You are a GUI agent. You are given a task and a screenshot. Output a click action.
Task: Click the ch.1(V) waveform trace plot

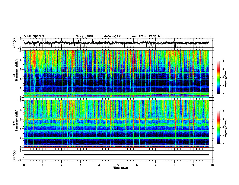[x=116, y=43]
